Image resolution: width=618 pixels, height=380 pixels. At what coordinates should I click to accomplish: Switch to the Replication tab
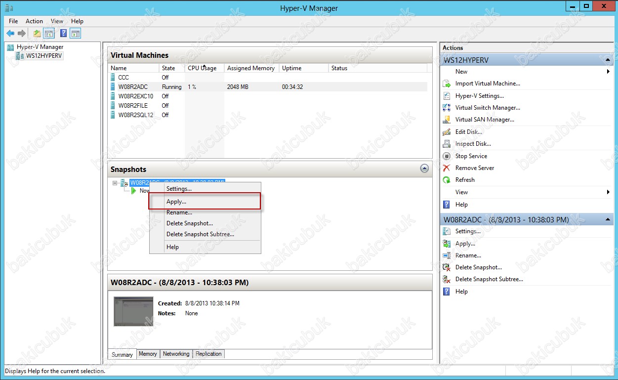(x=208, y=354)
